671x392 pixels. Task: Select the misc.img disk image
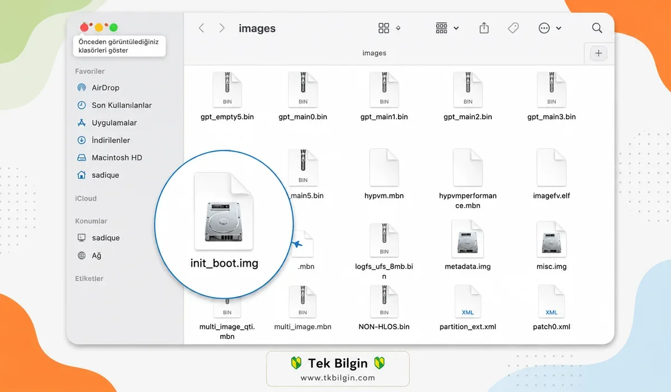551,246
